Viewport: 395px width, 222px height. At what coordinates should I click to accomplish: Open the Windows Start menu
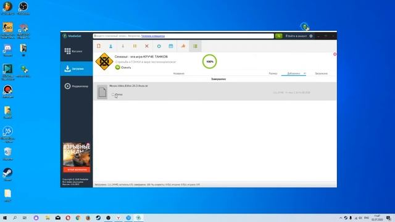4,218
